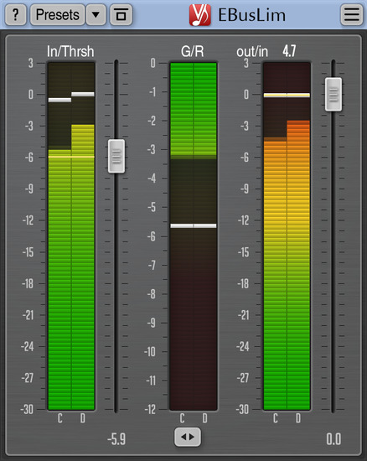Click the left-right arrows button under G/R

[x=188, y=437]
